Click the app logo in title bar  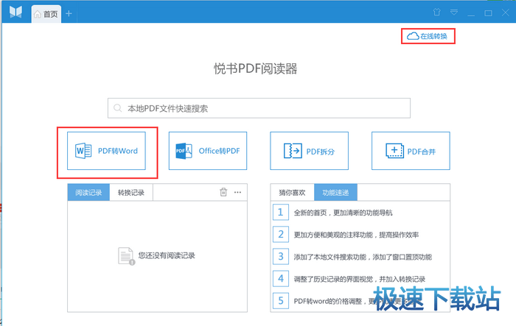tap(15, 12)
